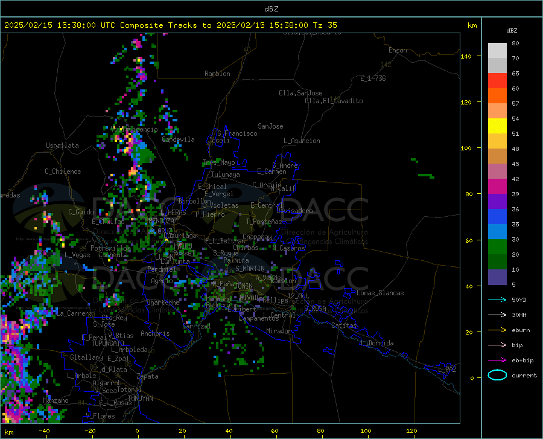The height and width of the screenshot is (439, 543).
Task: Pick the gold 48-51 dBZ swatch
Action: point(497,141)
